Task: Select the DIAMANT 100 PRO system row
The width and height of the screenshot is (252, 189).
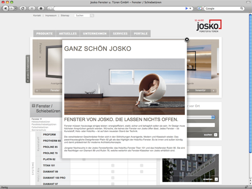Action: click(x=55, y=178)
